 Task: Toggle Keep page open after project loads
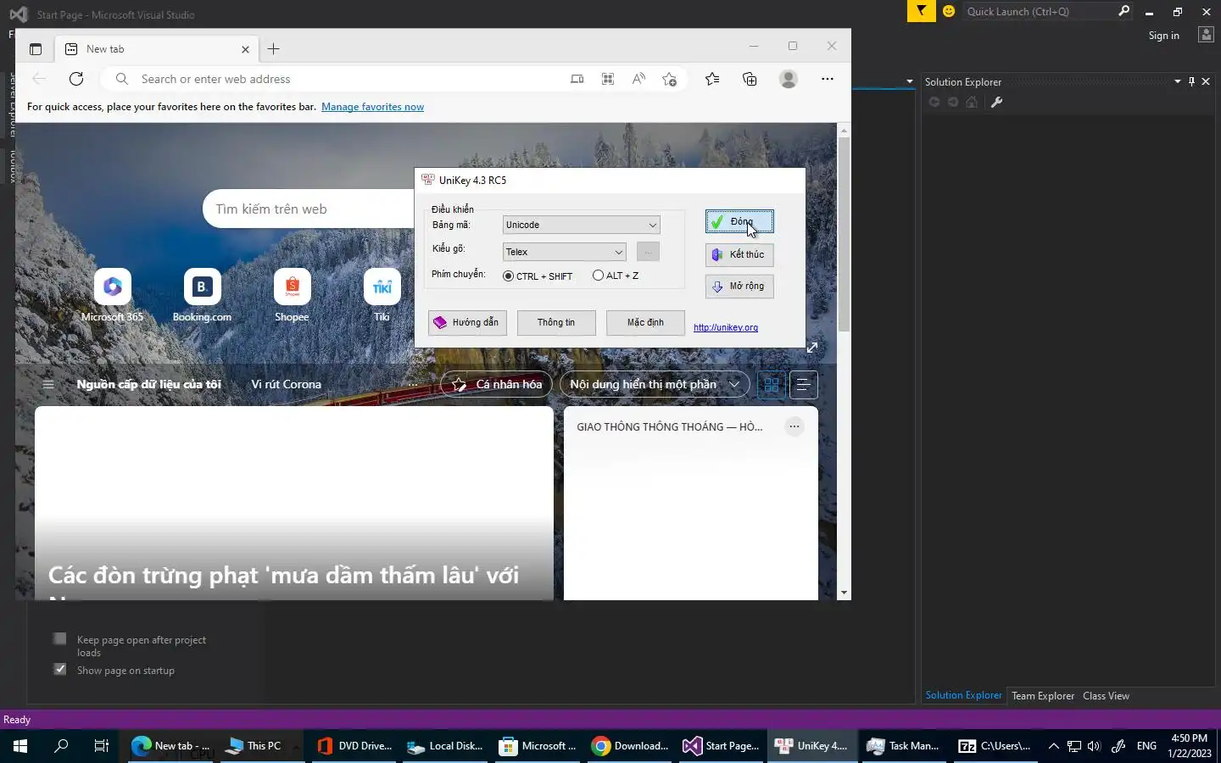tap(59, 638)
